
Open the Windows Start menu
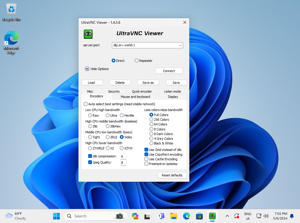click(57, 216)
